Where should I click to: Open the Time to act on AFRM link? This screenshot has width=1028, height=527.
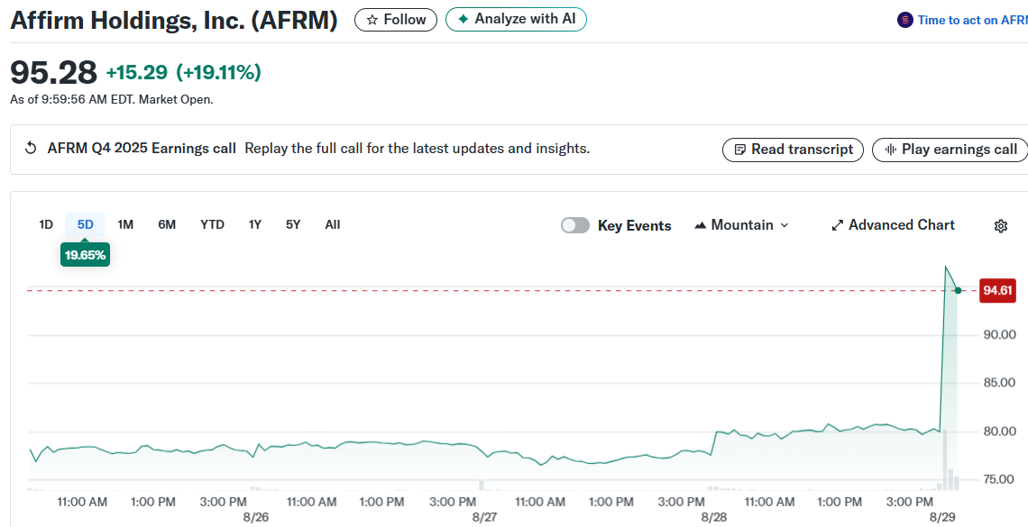coord(972,21)
